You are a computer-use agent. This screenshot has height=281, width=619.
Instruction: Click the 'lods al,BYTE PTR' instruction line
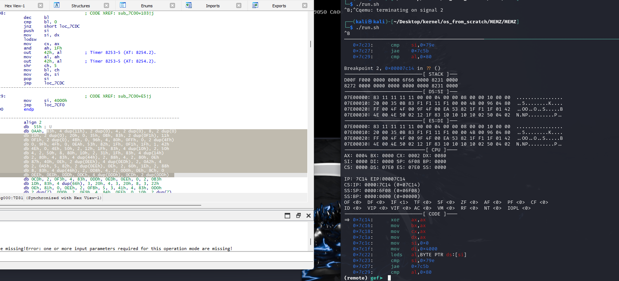410,255
